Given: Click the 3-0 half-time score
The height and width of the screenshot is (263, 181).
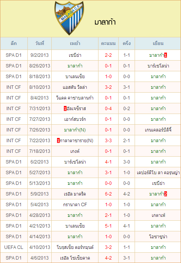Looking at the screenshot, I should coord(127,162).
